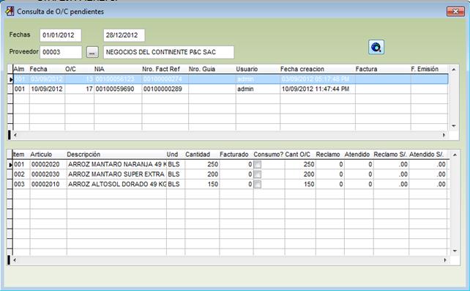
Task: Click the items grid scroll up arrow
Action: (455, 155)
